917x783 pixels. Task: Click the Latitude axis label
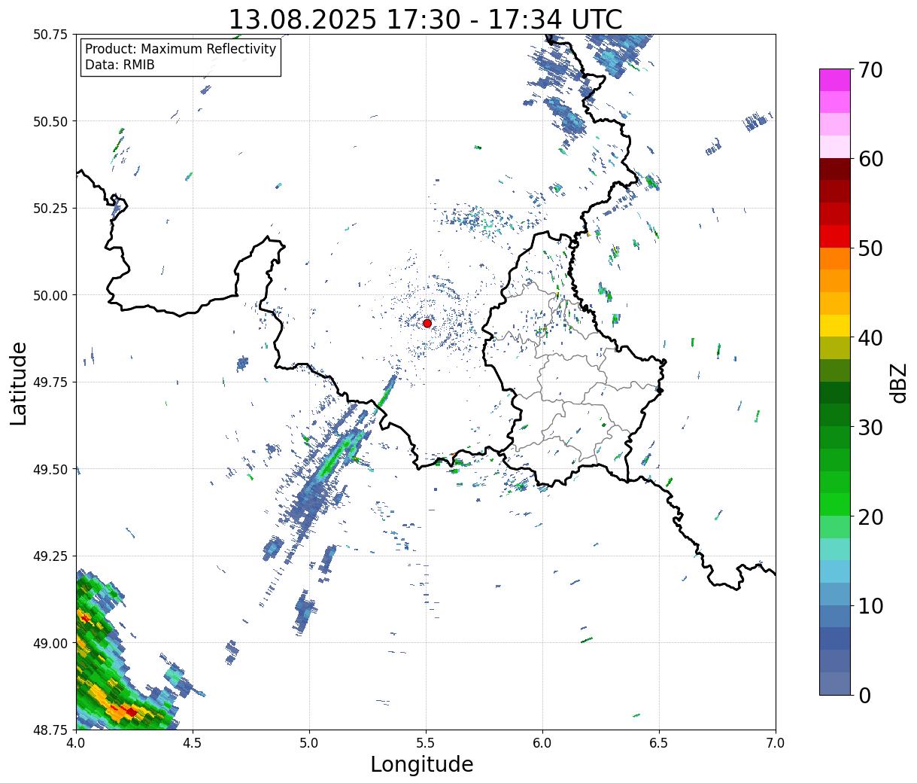click(x=19, y=382)
